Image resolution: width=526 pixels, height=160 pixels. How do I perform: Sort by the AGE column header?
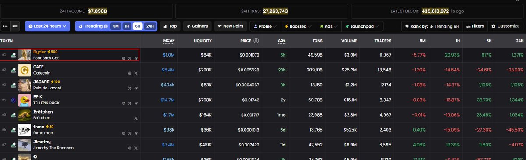(281, 40)
